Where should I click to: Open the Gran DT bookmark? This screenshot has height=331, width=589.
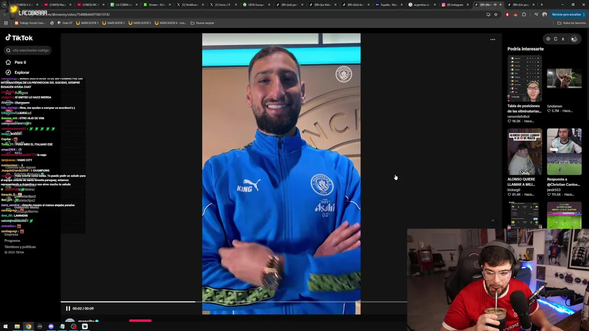tap(64, 23)
